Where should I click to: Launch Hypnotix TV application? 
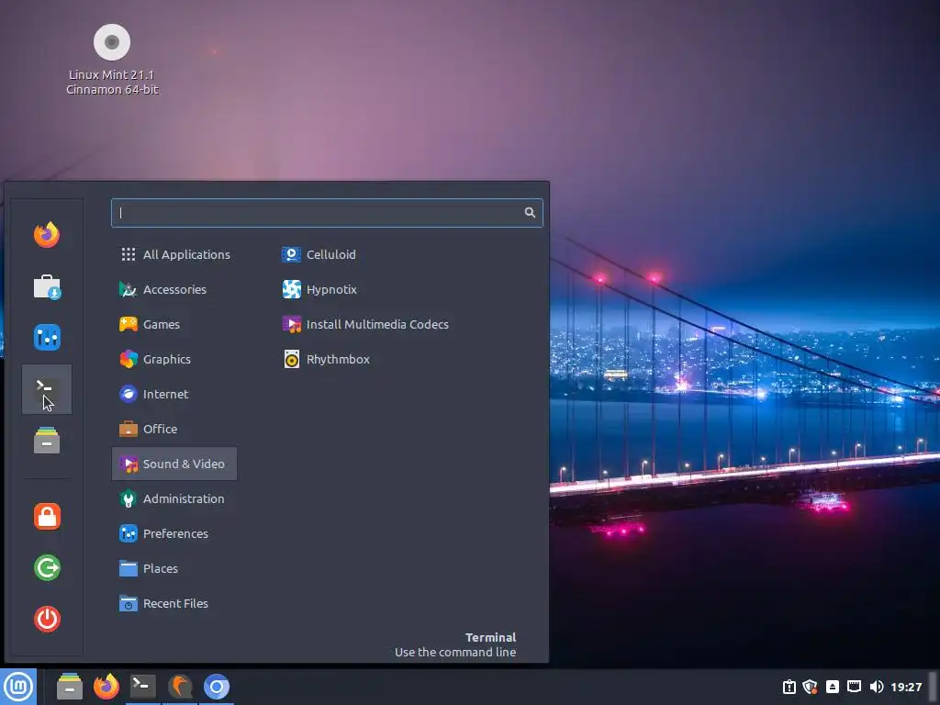[319, 289]
